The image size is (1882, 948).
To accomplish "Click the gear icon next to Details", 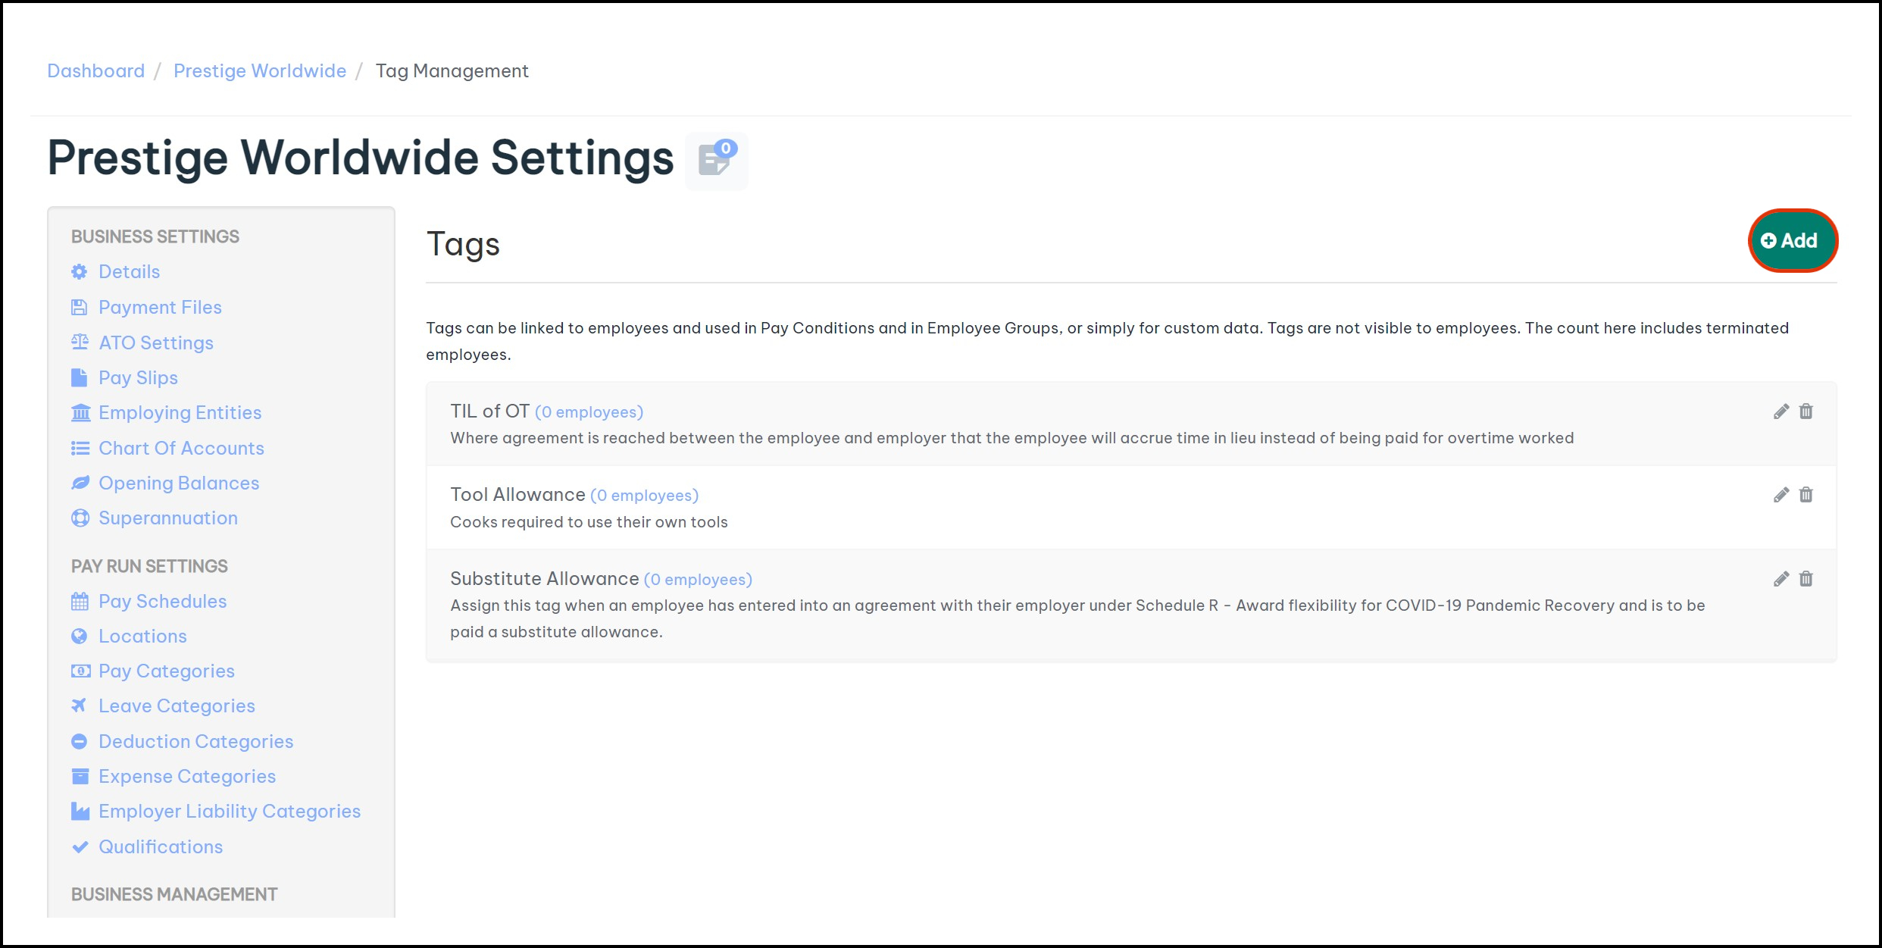I will (80, 272).
